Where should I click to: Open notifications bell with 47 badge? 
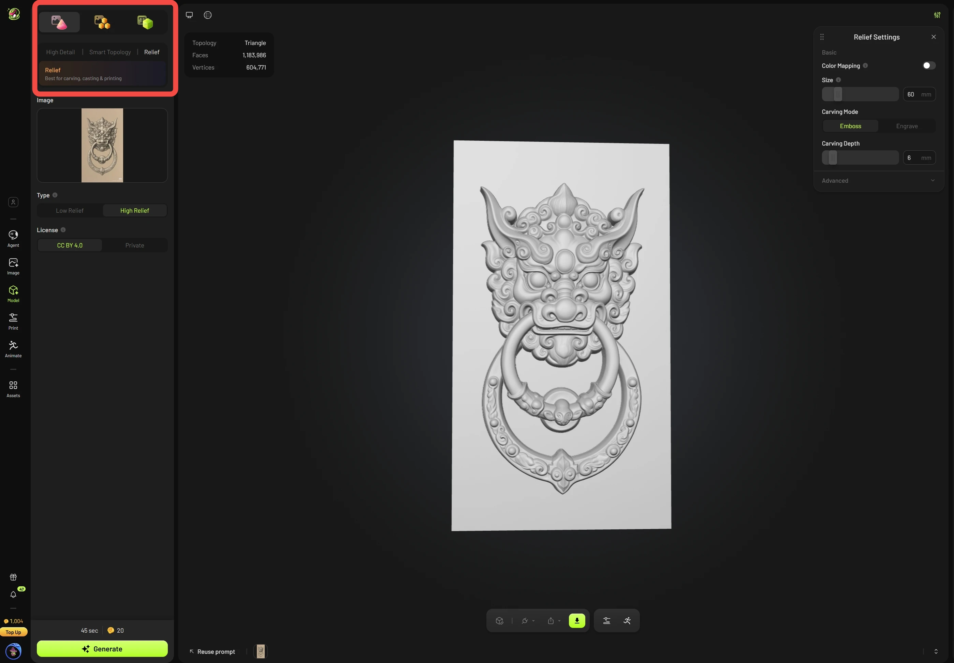[13, 594]
